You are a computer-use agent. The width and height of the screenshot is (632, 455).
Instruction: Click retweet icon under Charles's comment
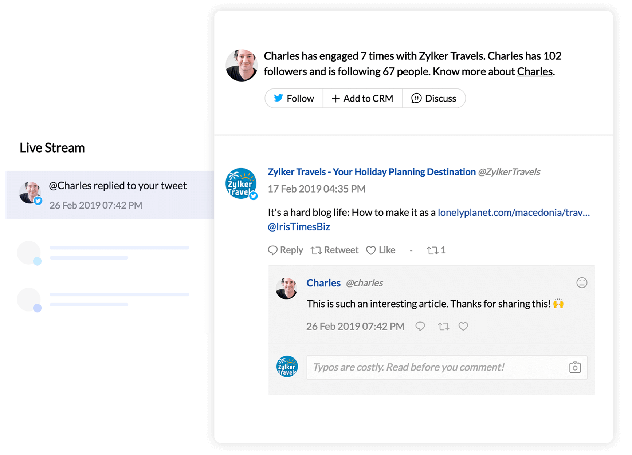(x=443, y=326)
